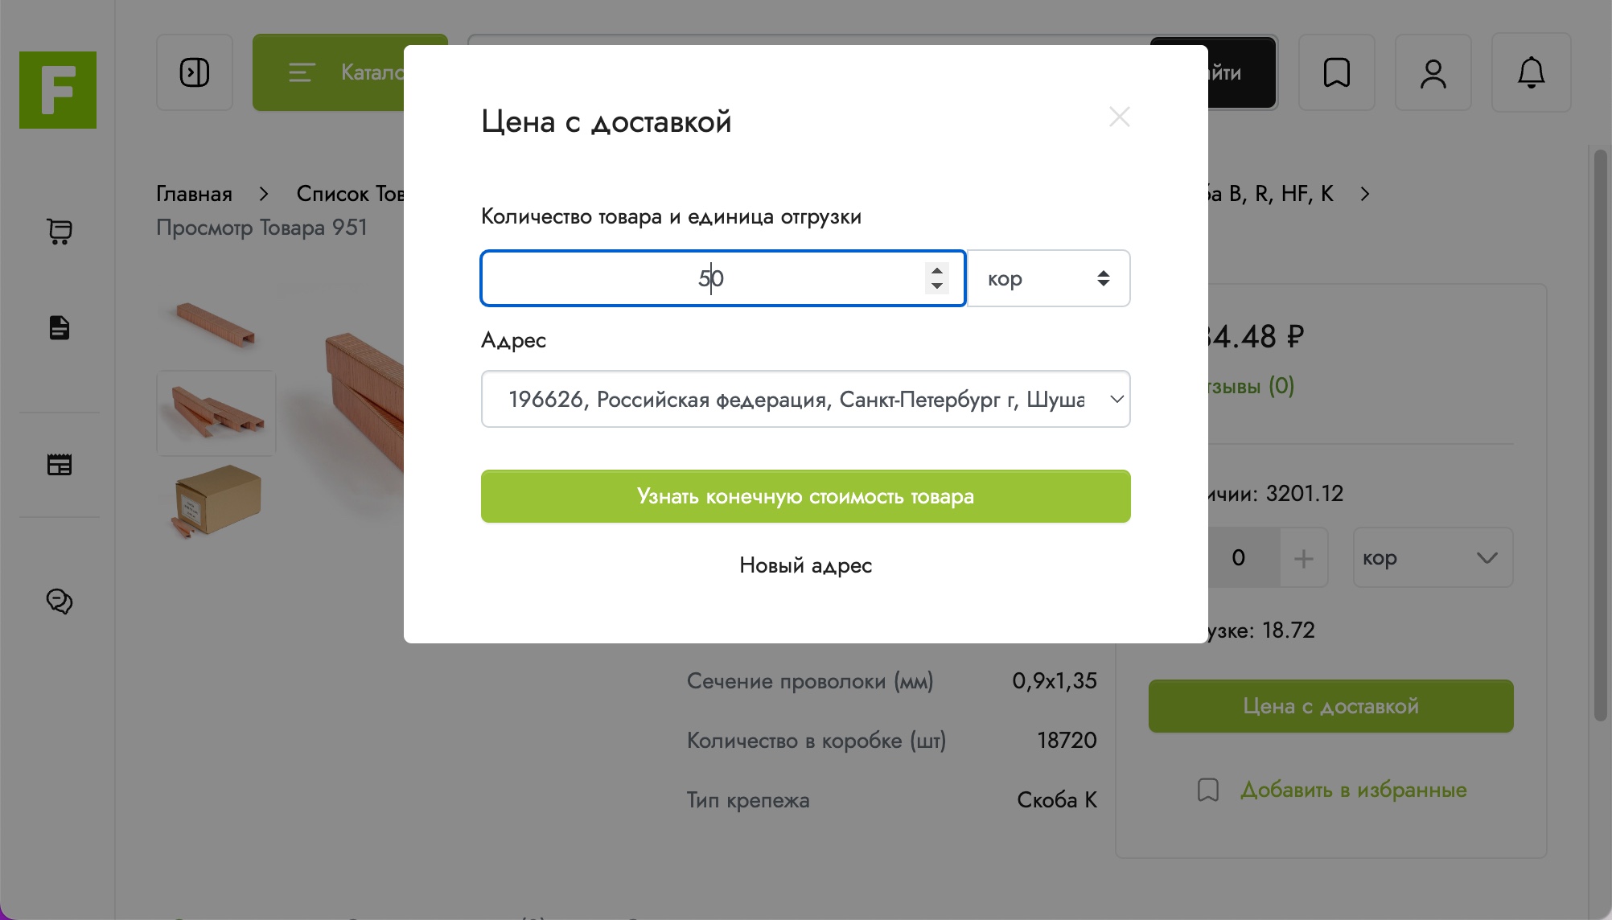
Task: Click the Новый адрес link
Action: (805, 565)
